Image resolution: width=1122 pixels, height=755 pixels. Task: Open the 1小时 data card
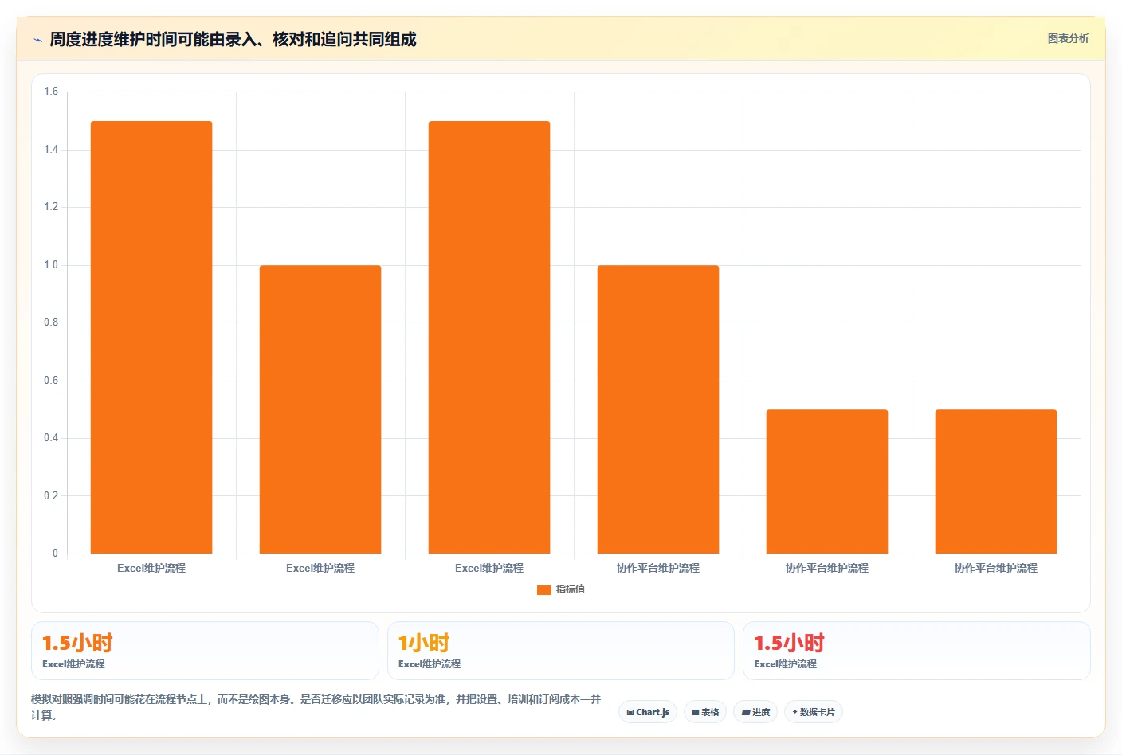pyautogui.click(x=561, y=651)
